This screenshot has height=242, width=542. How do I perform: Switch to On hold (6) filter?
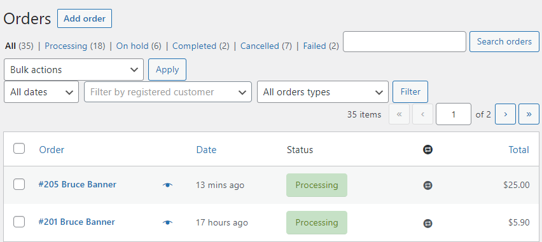point(139,46)
